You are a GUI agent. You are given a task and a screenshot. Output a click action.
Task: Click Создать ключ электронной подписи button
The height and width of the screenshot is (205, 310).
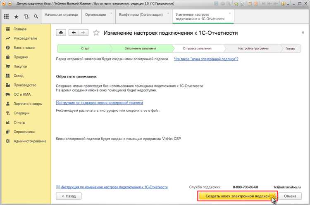click(237, 196)
